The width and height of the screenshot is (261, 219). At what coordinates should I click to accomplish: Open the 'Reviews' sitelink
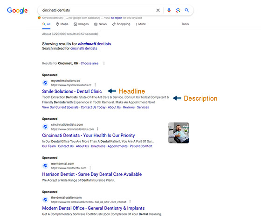click(129, 107)
